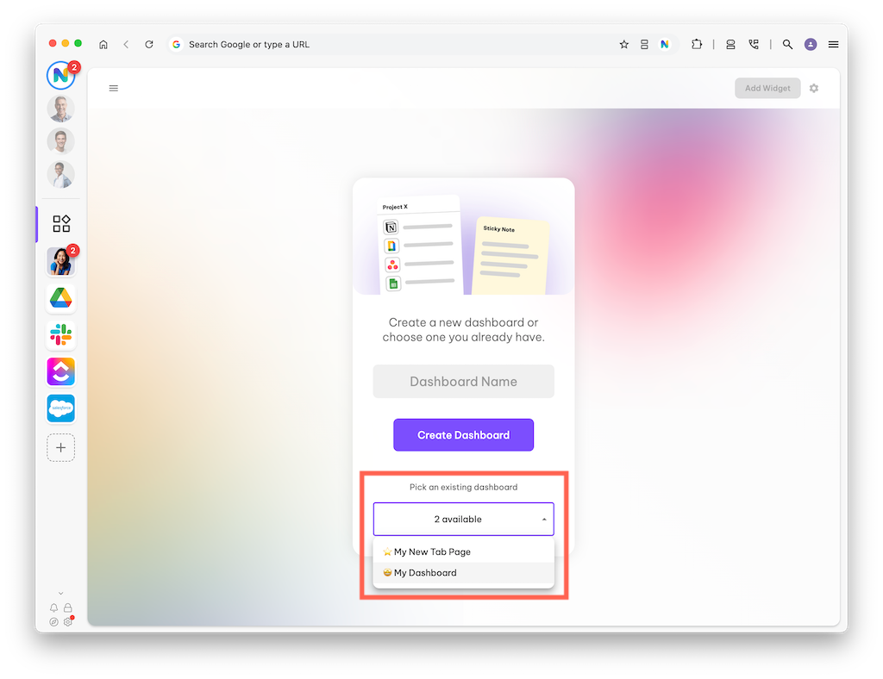Open the ClickUp sidebar app
The width and height of the screenshot is (883, 679).
pyautogui.click(x=61, y=372)
